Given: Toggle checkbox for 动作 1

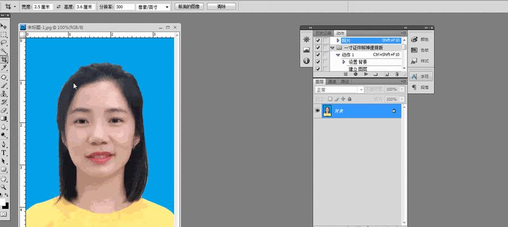Looking at the screenshot, I should tap(318, 54).
